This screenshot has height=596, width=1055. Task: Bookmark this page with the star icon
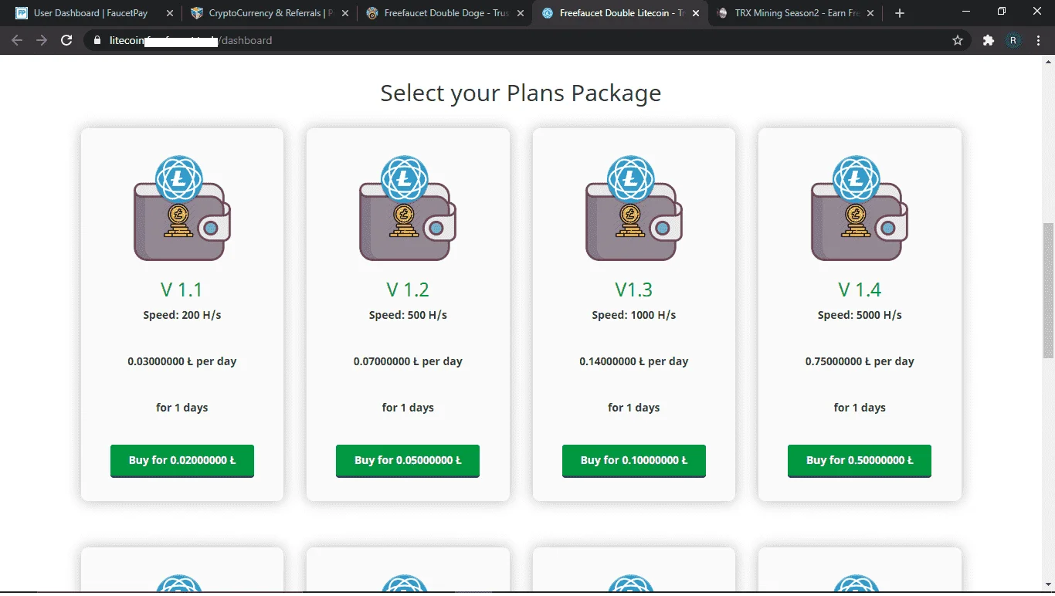tap(958, 40)
